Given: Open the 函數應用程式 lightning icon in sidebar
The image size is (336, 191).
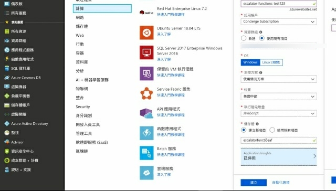Looking at the screenshot, I should (7, 59).
